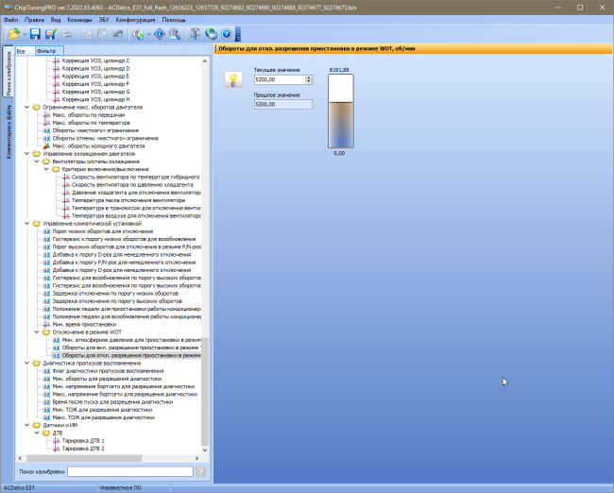Image resolution: width=614 pixels, height=493 pixels.
Task: Click the Поиск калибровки search input
Action: (x=130, y=472)
